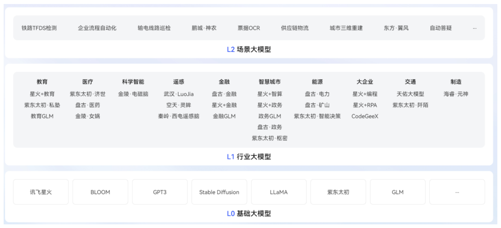The image size is (501, 228).
Task: Open 星火+编程 model
Action: pos(365,94)
